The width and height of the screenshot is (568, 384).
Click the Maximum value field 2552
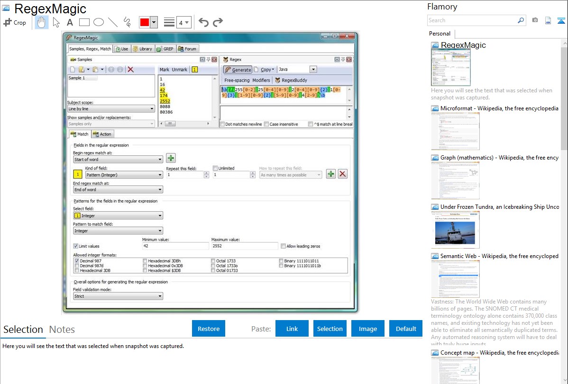(x=245, y=246)
